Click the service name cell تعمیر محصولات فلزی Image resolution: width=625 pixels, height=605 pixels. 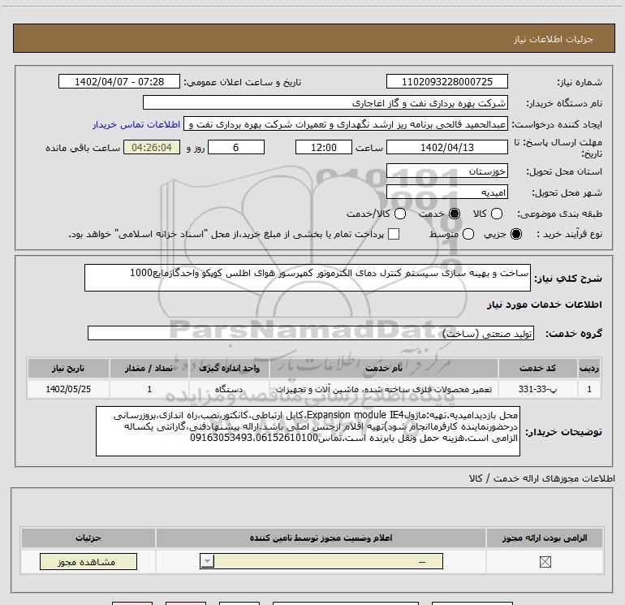[x=383, y=389]
